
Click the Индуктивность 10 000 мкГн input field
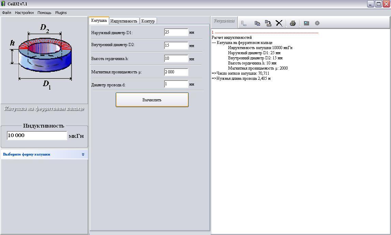tap(37, 135)
